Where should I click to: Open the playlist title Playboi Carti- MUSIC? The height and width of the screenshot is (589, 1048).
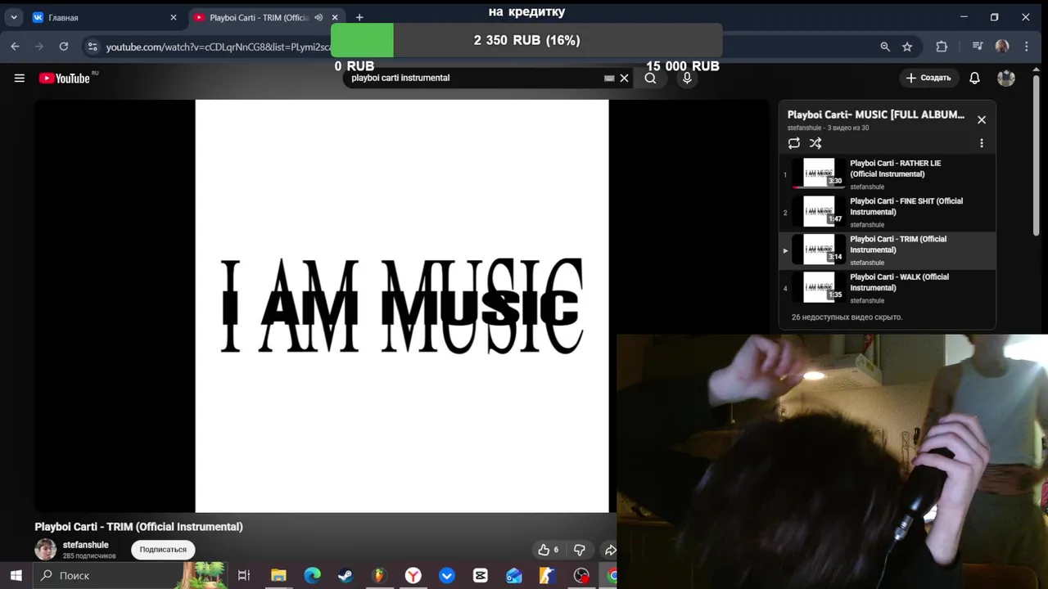coord(876,115)
